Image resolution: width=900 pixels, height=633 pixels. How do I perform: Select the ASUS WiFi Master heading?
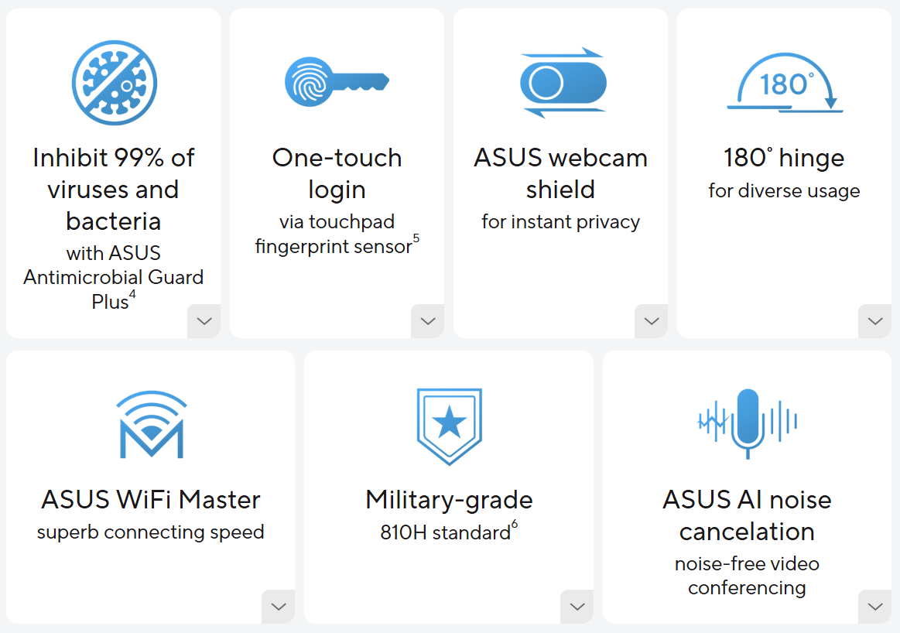click(x=151, y=499)
